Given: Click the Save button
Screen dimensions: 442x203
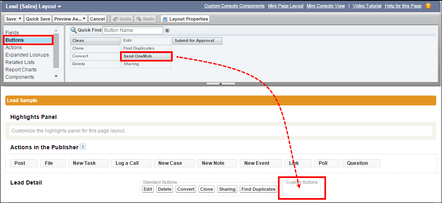Looking at the screenshot, I should (11, 19).
